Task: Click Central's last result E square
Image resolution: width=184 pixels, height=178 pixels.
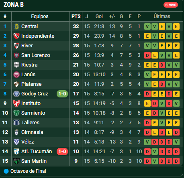Action: click(x=176, y=26)
